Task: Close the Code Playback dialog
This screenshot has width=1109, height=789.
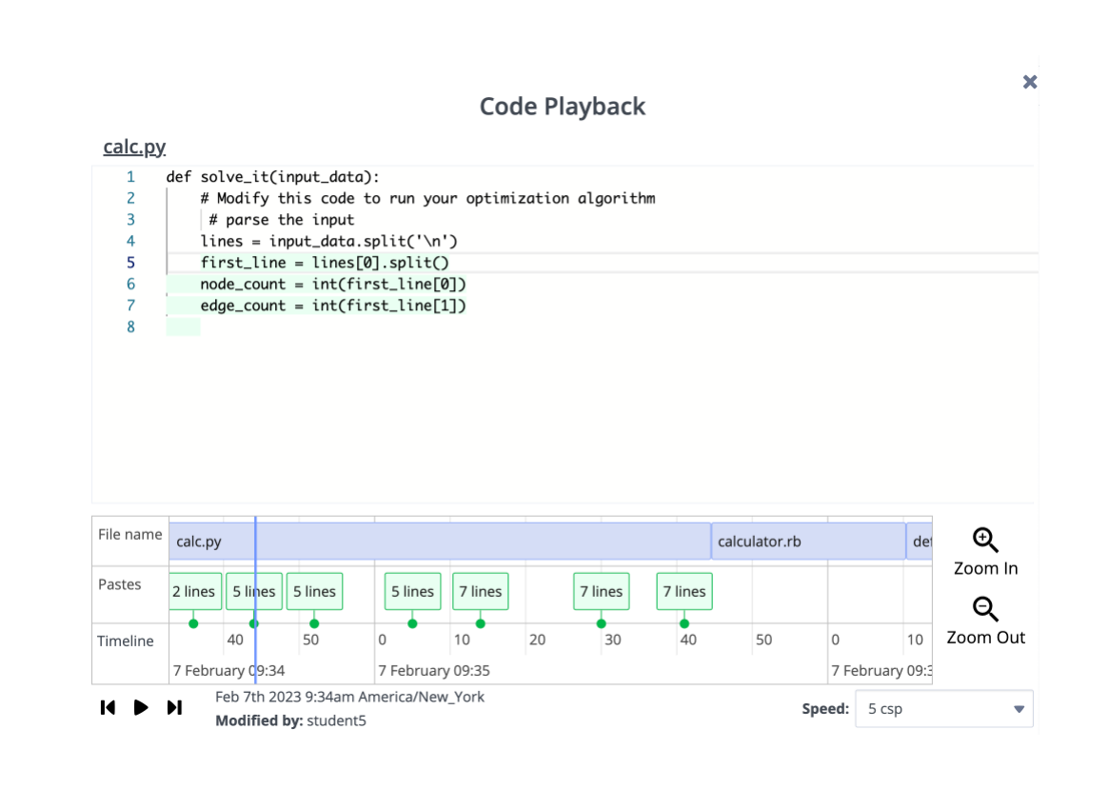Action: click(x=1030, y=82)
